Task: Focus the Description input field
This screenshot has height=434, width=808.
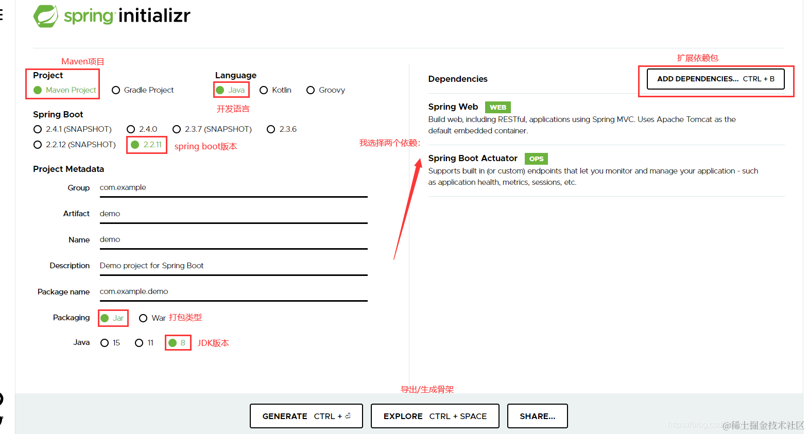Action: coord(233,266)
